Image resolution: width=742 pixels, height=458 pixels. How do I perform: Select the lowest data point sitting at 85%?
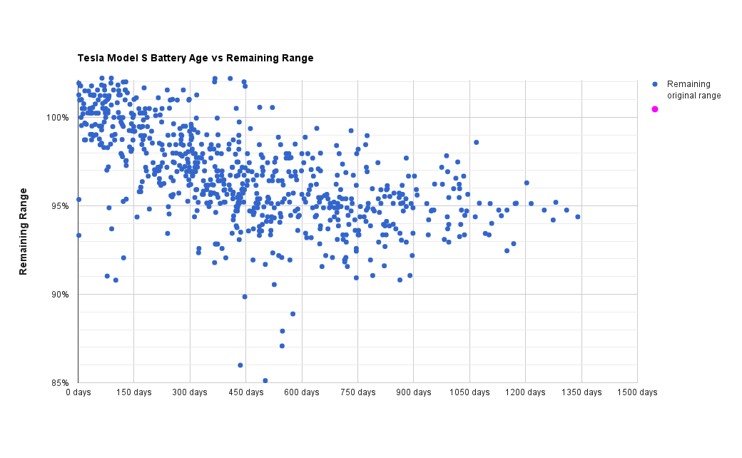point(265,380)
